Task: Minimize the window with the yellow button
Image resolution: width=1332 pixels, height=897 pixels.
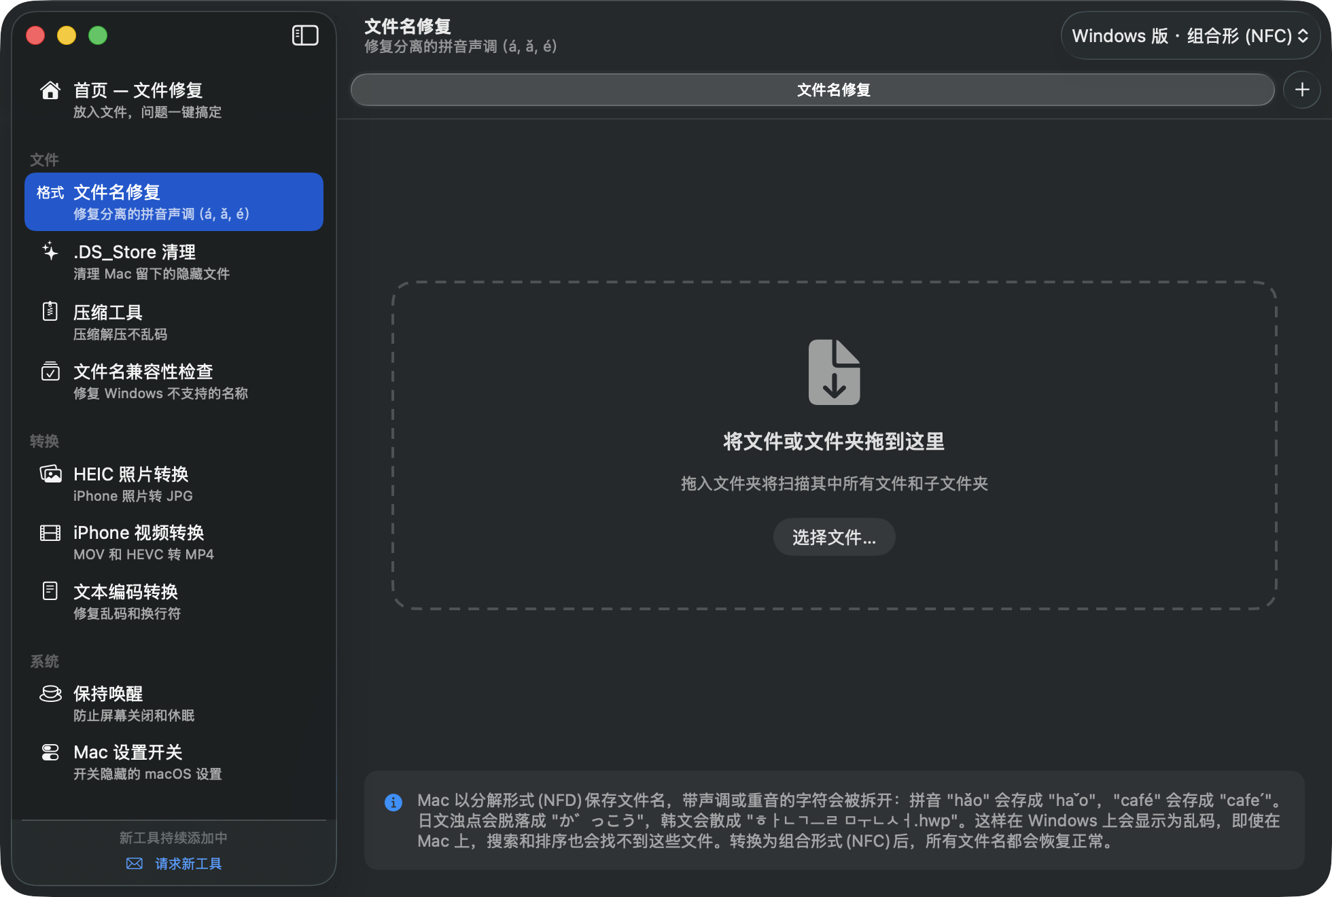Action: click(x=67, y=35)
